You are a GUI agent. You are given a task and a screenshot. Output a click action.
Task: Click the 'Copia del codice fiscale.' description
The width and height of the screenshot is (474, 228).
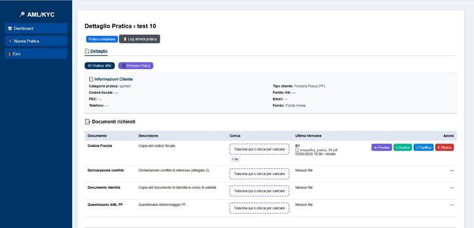click(157, 146)
